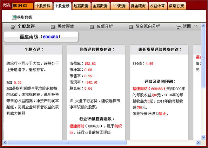Click the 成长质量评级投资建议 panel header
The height and width of the screenshot is (148, 208).
(x=159, y=50)
